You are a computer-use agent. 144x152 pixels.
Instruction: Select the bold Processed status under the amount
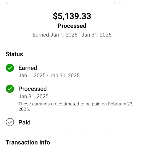pyautogui.click(x=72, y=26)
